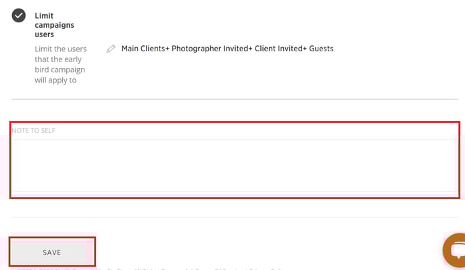This screenshot has width=465, height=270.
Task: Toggle the Limit campaigns users checkmark
Action: [19, 16]
